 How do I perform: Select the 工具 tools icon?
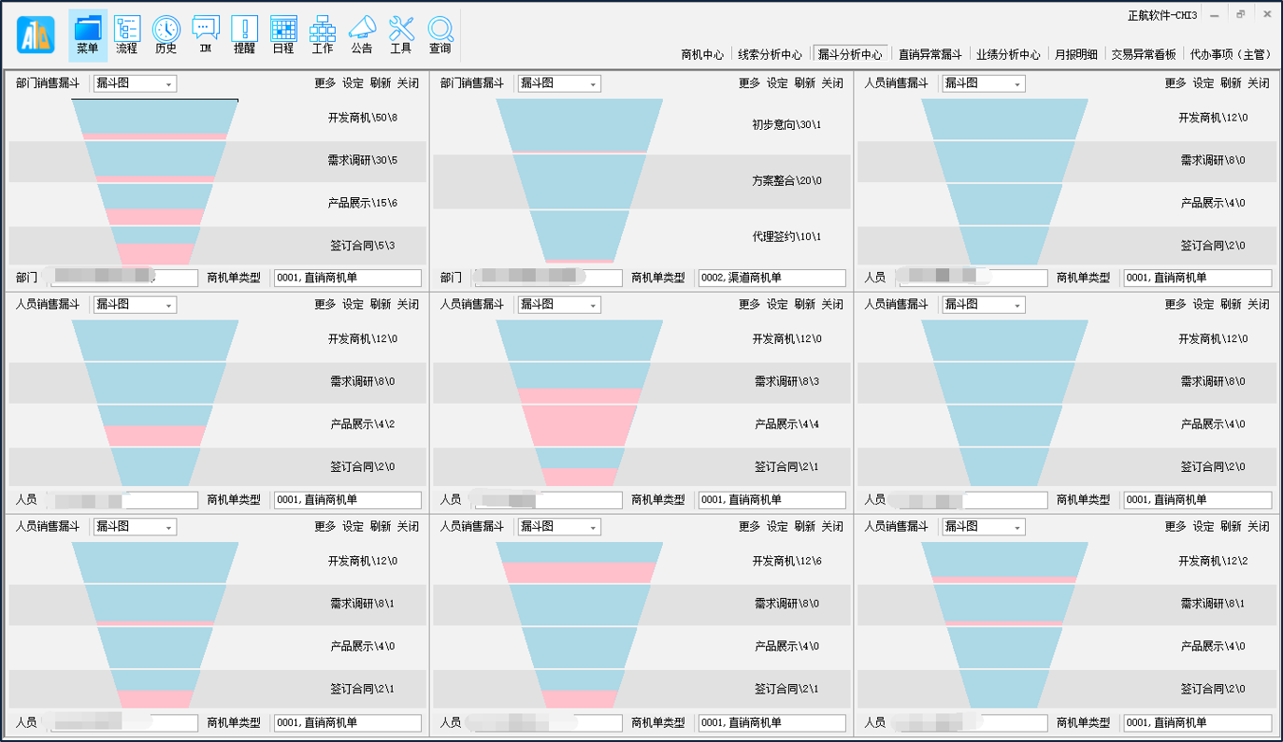(x=401, y=35)
